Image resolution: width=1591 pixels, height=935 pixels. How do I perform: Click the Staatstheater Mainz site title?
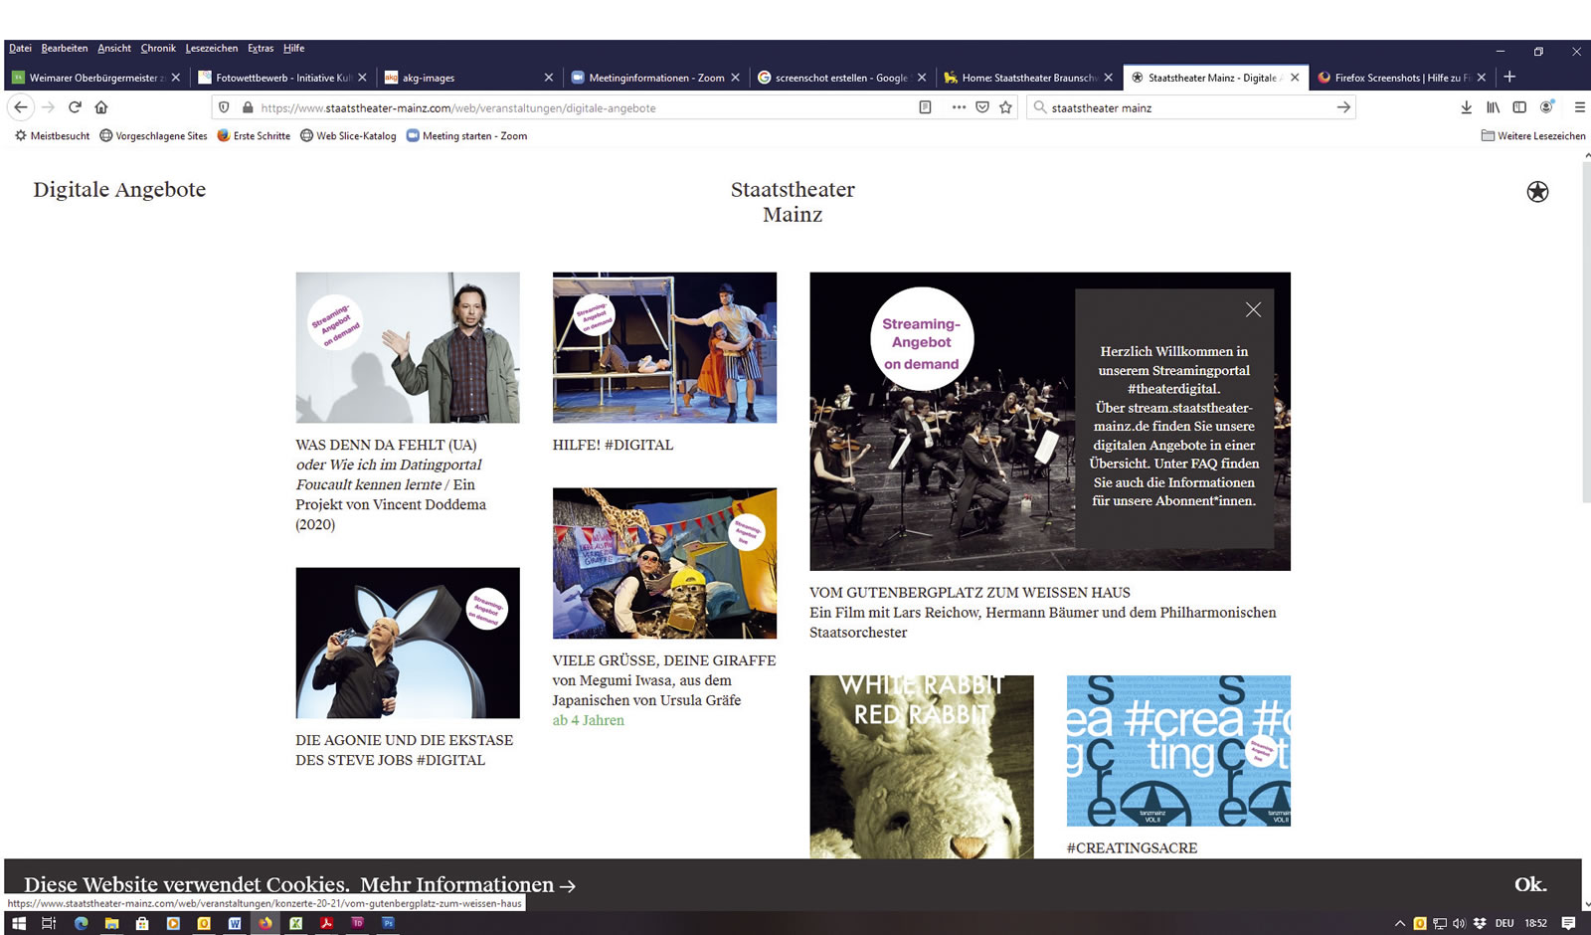793,202
